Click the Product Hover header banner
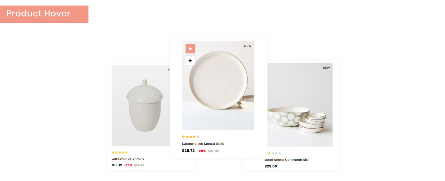 click(44, 14)
